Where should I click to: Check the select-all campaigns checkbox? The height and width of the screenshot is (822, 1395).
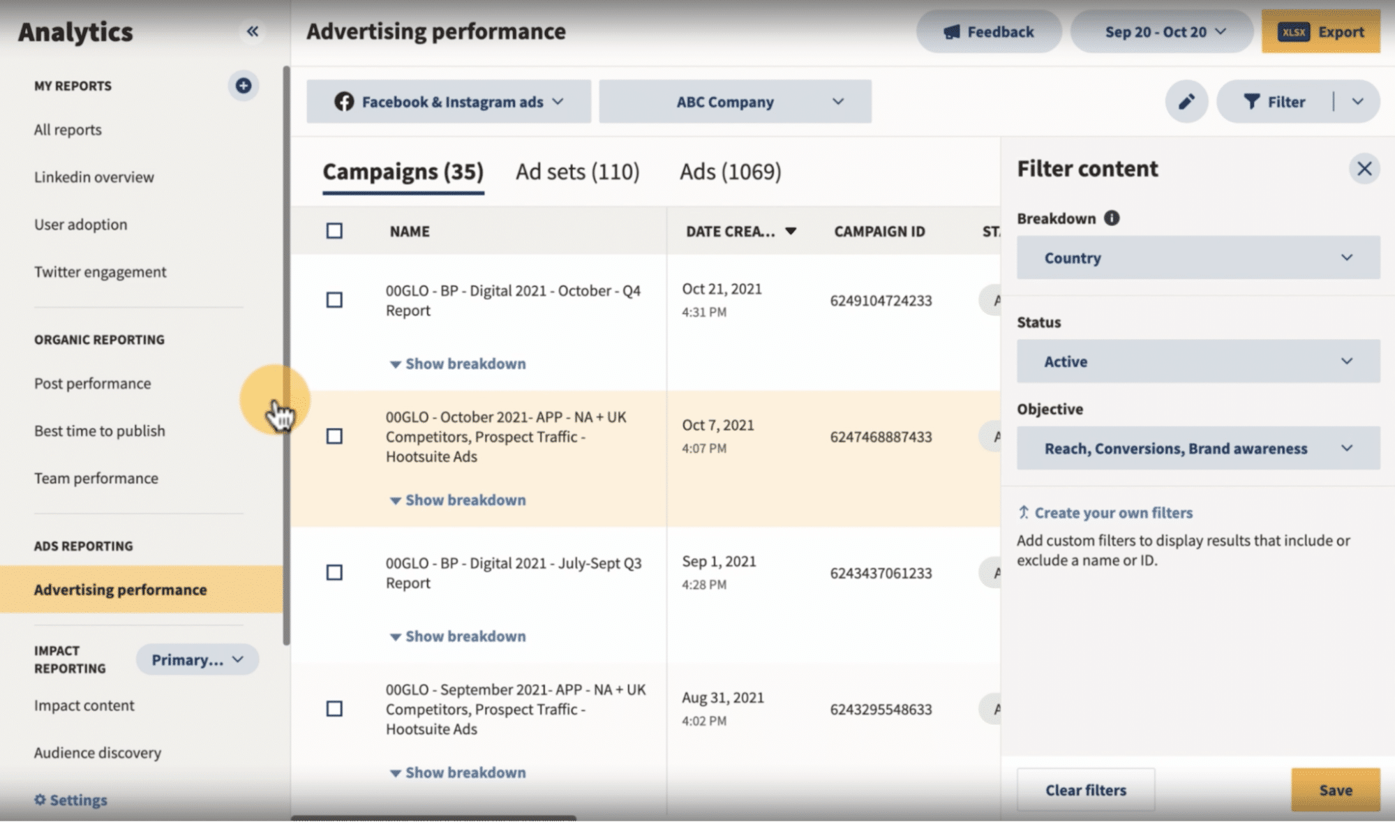(334, 230)
